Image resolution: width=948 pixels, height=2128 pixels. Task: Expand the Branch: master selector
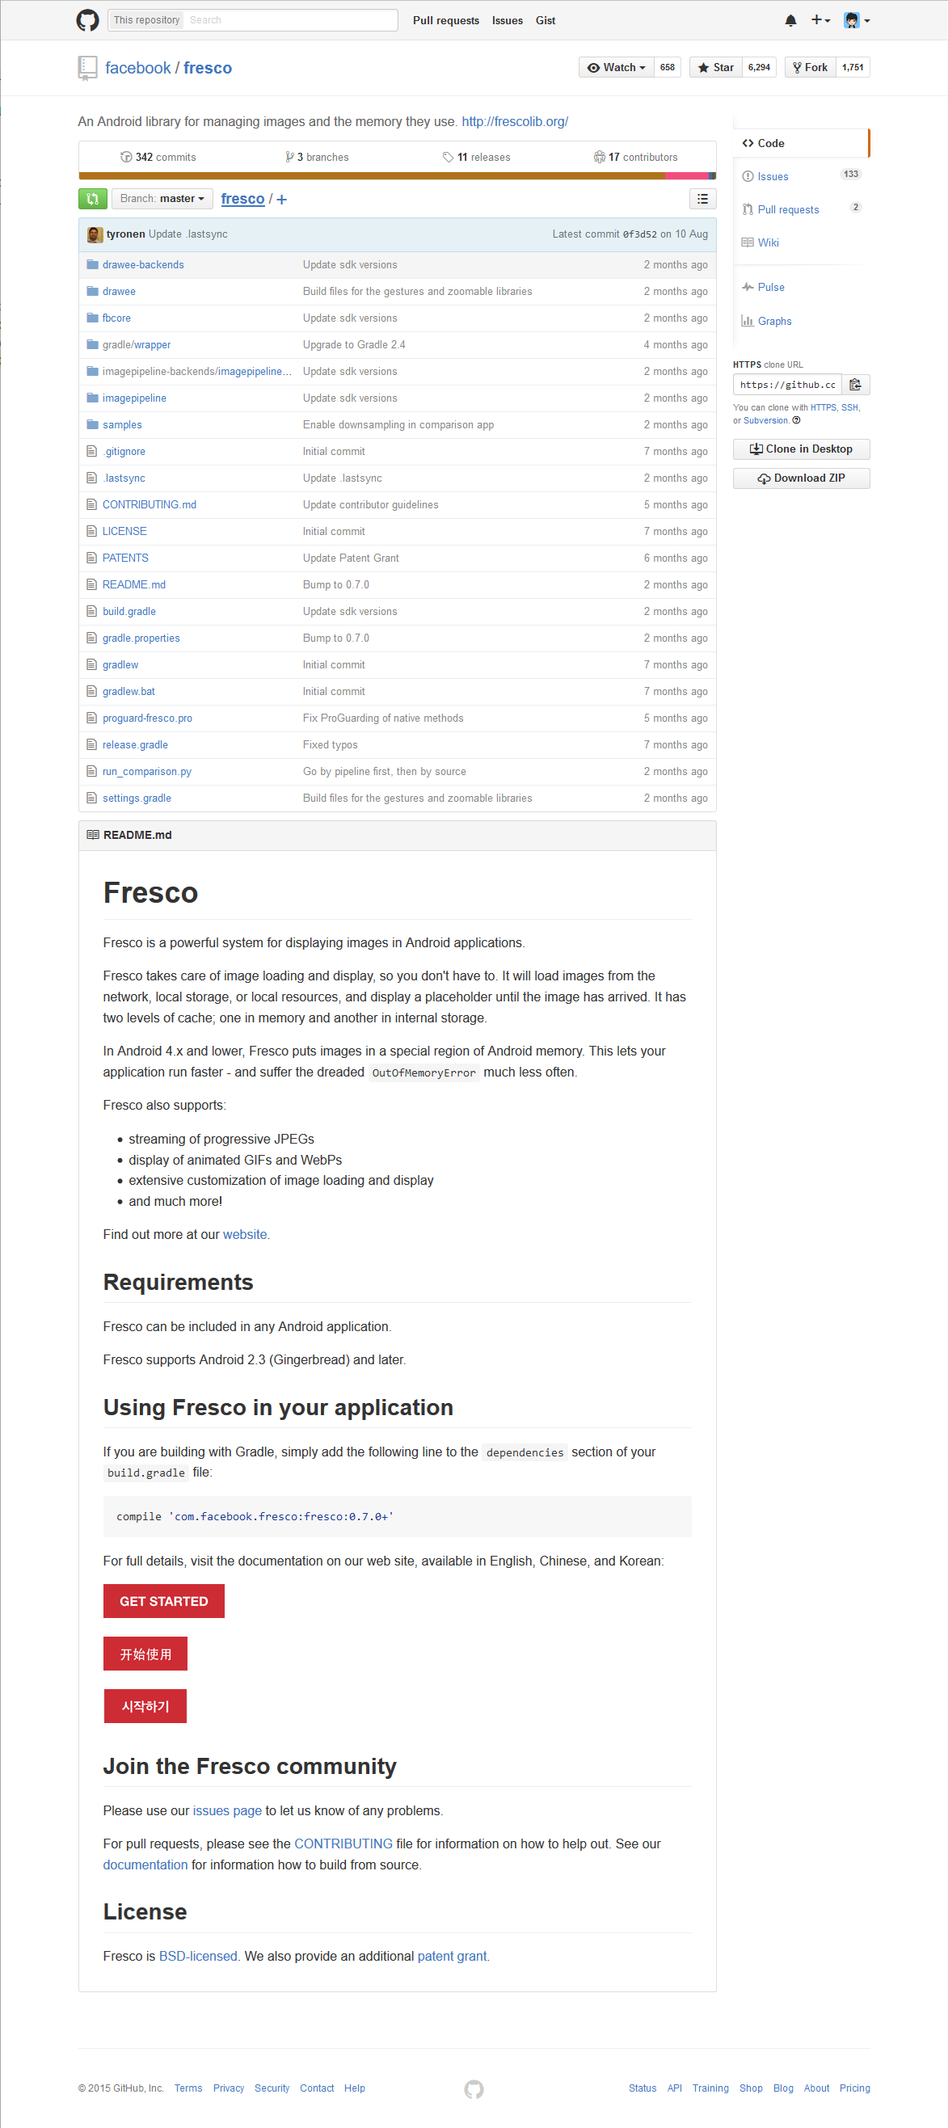click(x=162, y=198)
